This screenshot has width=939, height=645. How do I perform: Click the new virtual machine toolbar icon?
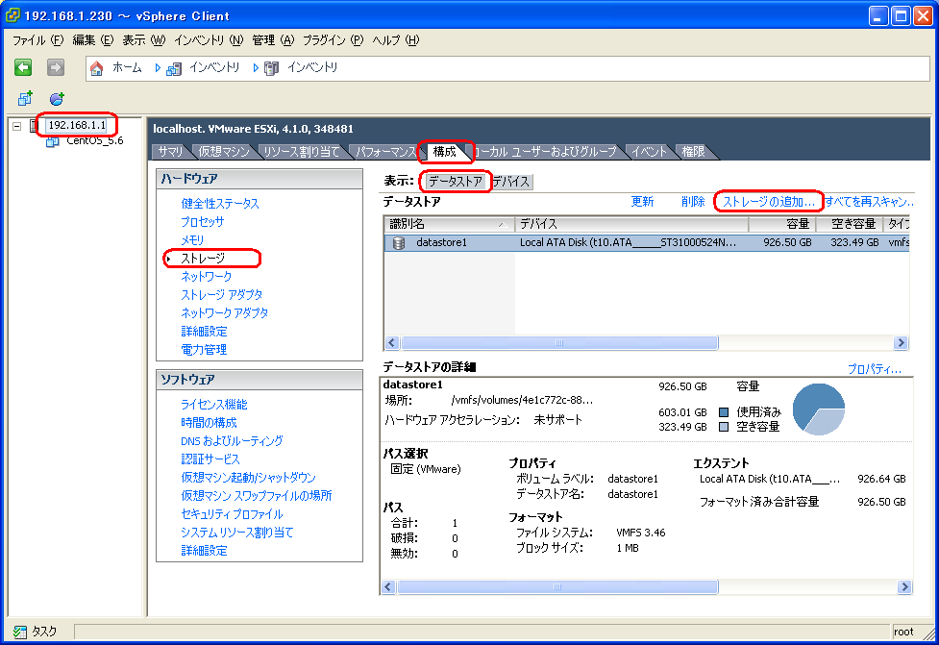click(25, 98)
